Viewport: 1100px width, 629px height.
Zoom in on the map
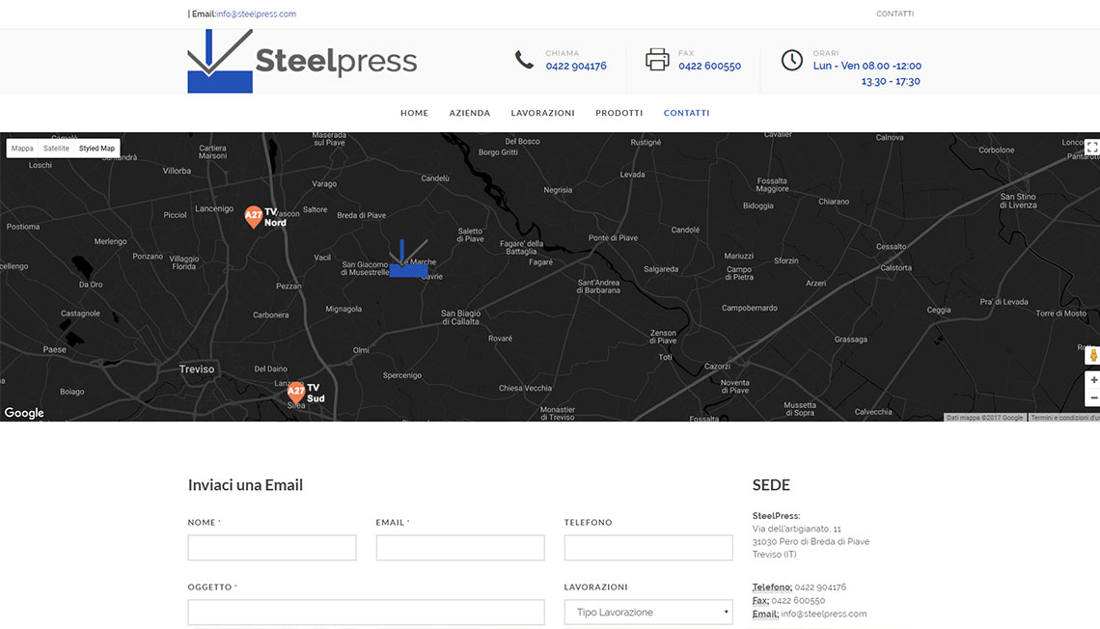pyautogui.click(x=1093, y=380)
